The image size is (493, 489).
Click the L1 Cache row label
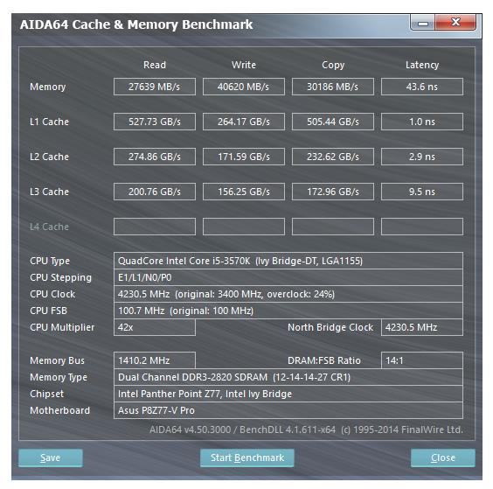click(49, 122)
